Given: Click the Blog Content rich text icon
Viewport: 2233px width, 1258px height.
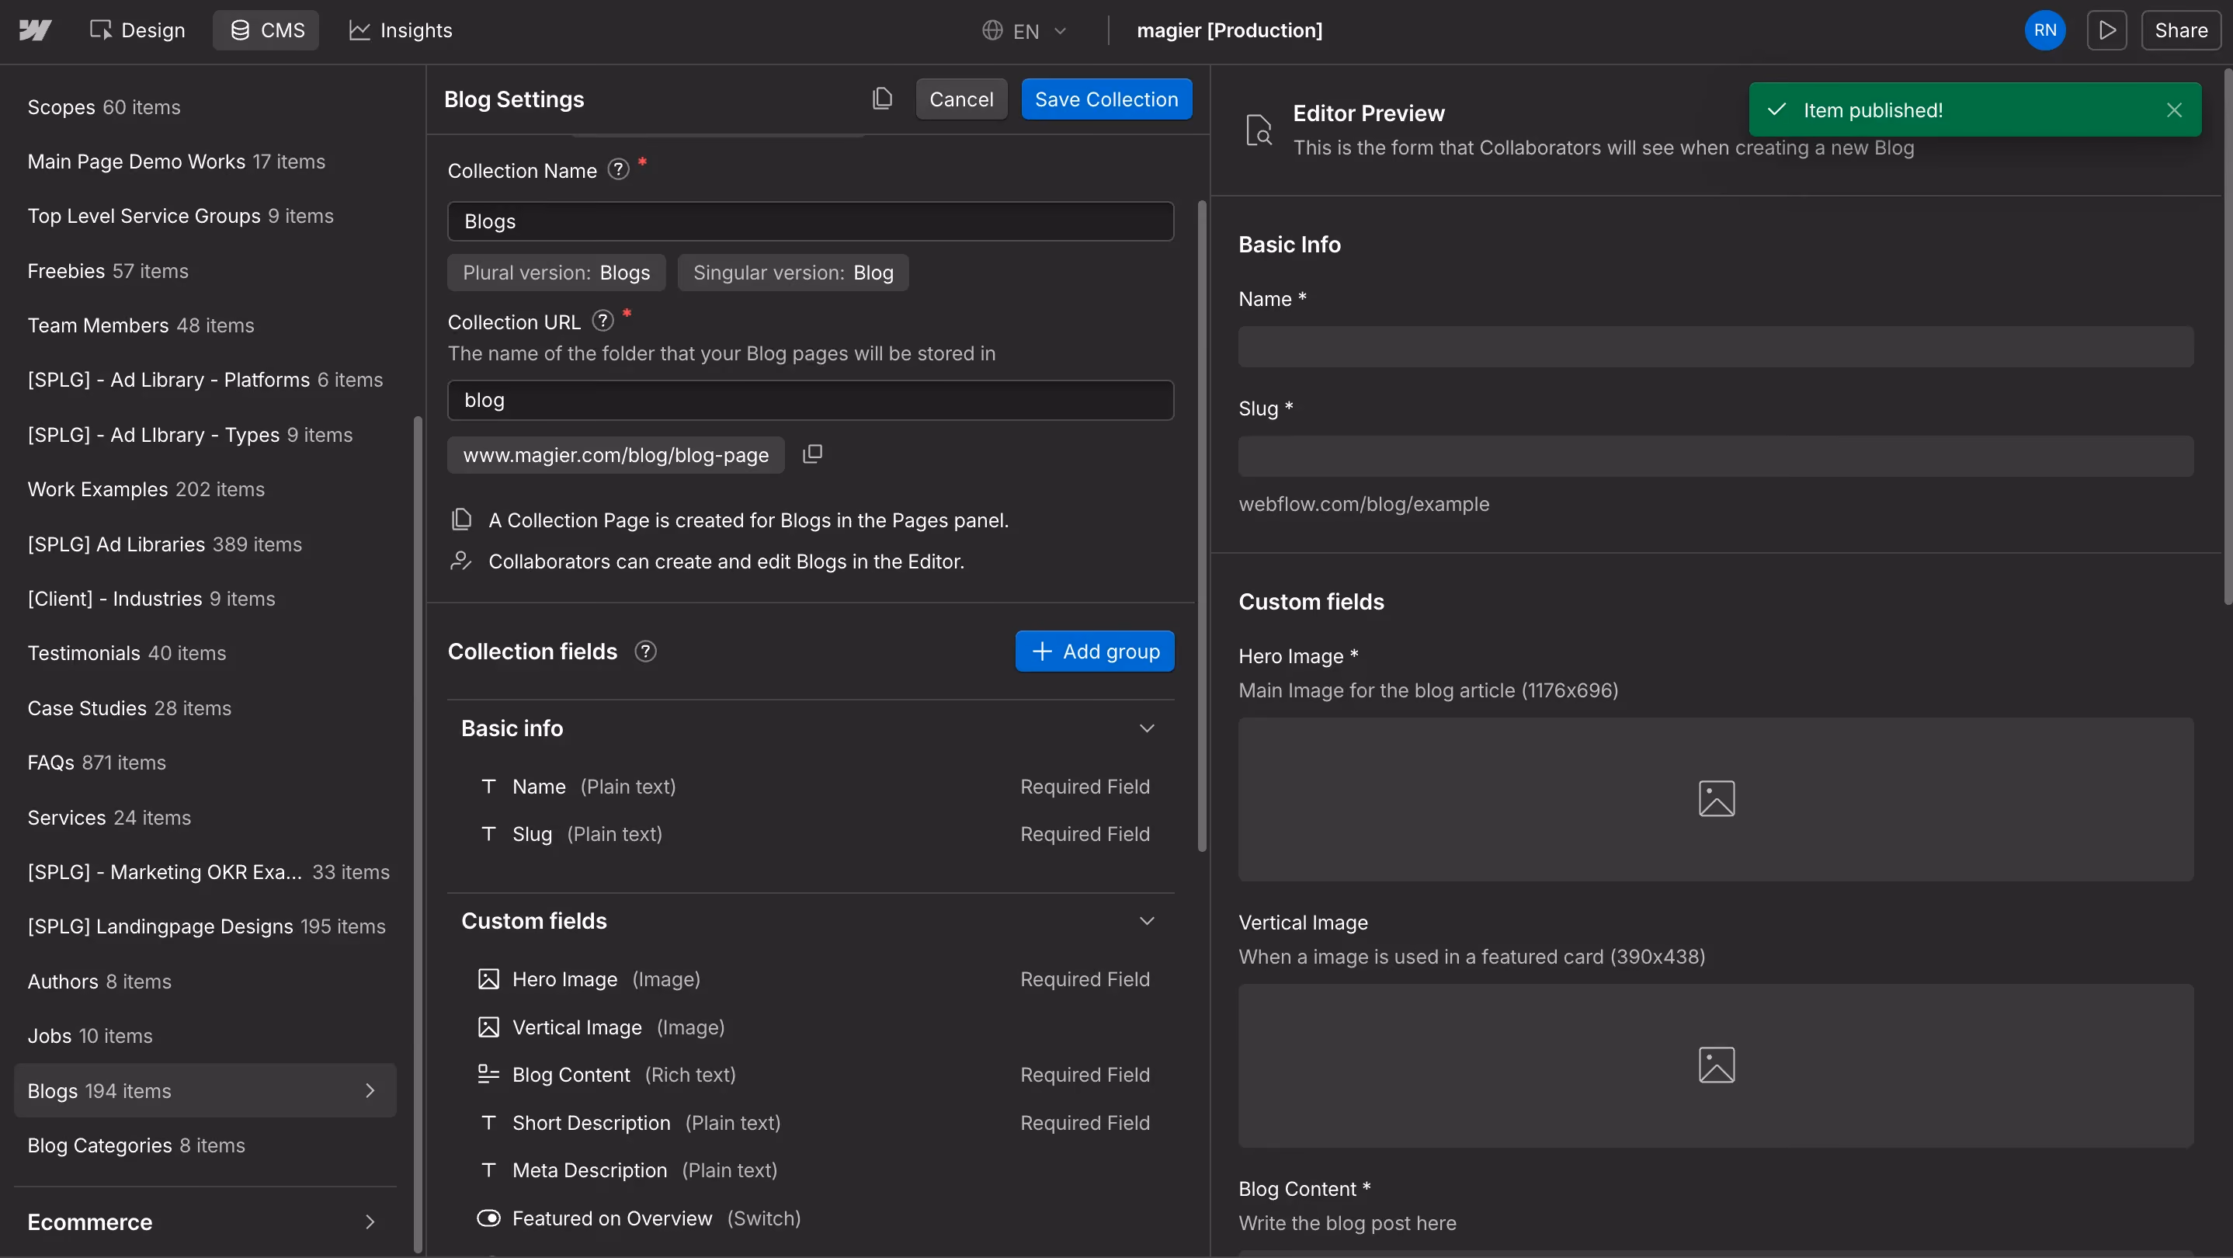Looking at the screenshot, I should pos(488,1075).
